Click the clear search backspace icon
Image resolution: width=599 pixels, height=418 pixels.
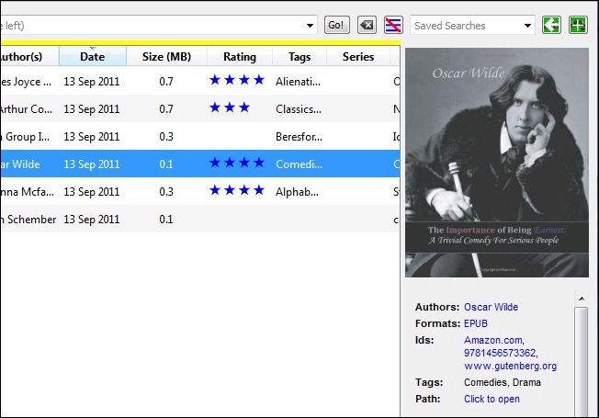click(367, 25)
